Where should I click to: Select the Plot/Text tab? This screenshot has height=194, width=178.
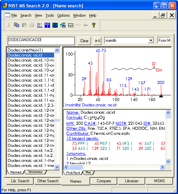point(73,173)
